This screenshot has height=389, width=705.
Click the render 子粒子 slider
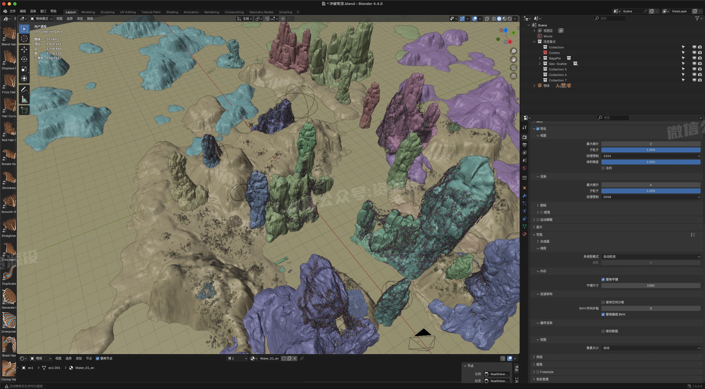coord(651,191)
